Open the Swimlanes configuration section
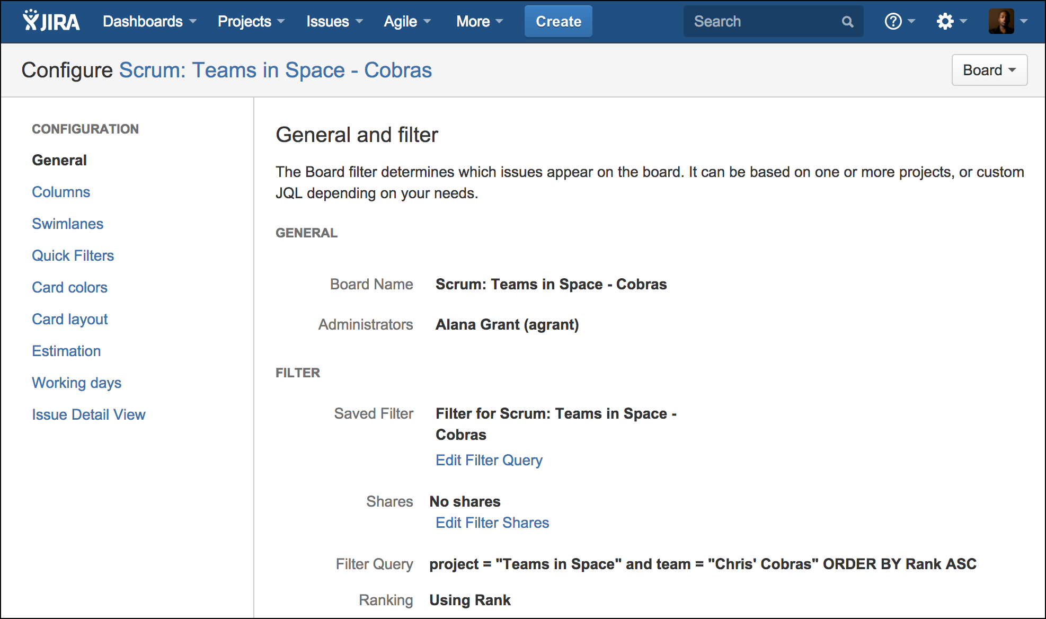 coord(67,224)
